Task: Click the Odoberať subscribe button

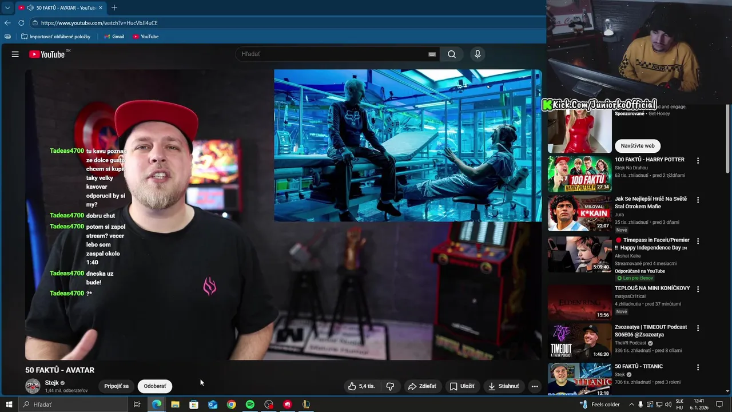Action: click(155, 386)
